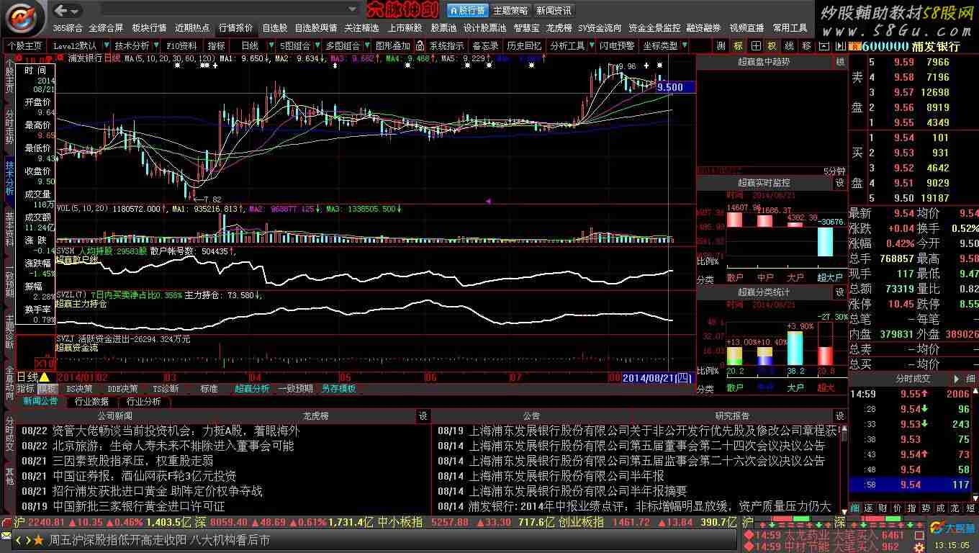The height and width of the screenshot is (553, 979).
Task: Switch to the 行业分析 tab
Action: click(143, 401)
